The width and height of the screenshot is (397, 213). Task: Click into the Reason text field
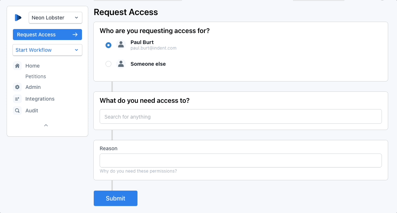[240, 160]
